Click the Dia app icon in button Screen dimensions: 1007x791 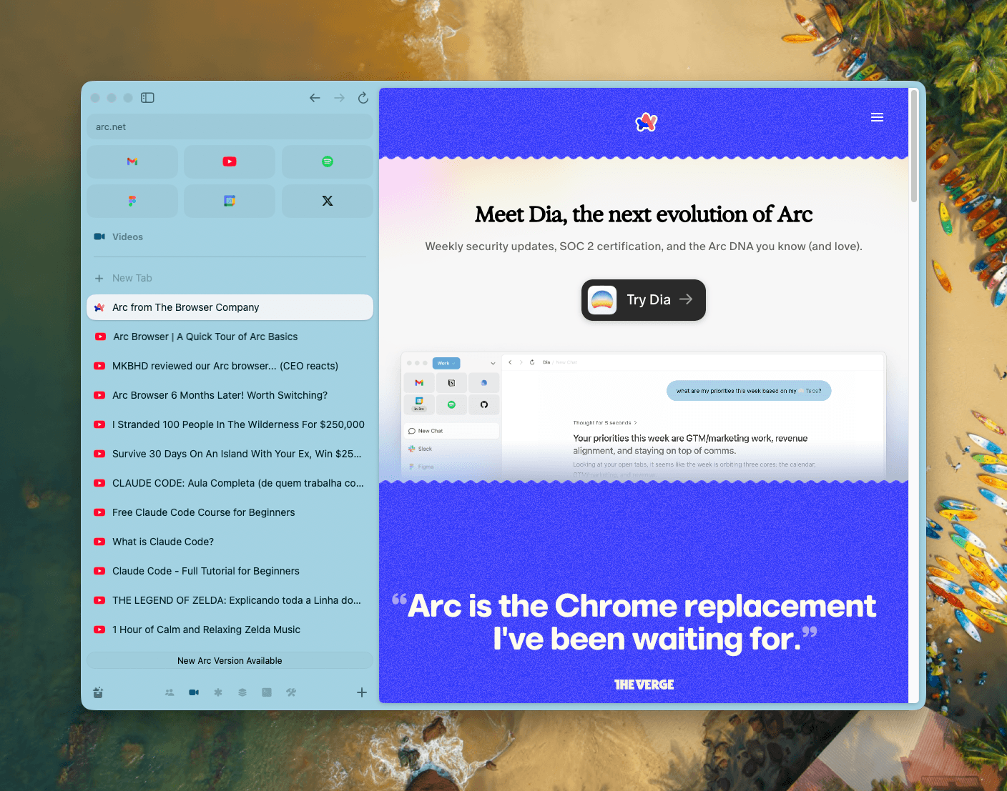(602, 300)
